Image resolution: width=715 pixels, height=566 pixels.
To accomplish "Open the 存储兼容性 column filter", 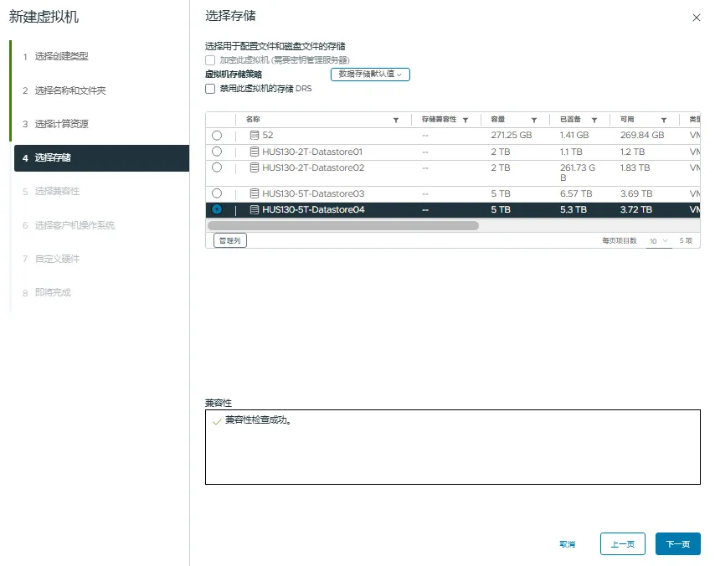I will pos(466,120).
